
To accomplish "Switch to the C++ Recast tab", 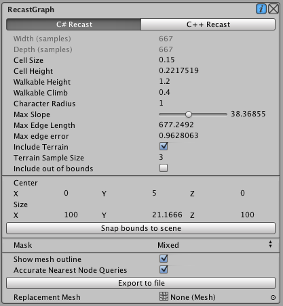I will click(x=208, y=24).
